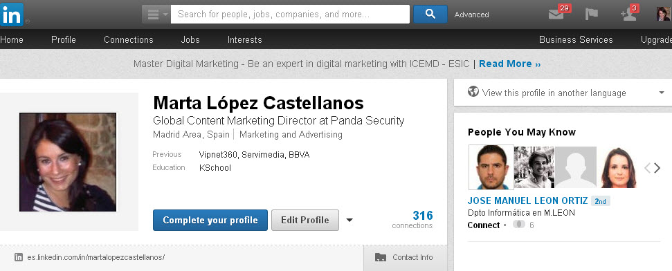Screen dimensions: 672x271
Task: Open the messages inbox envelope icon
Action: 556,14
